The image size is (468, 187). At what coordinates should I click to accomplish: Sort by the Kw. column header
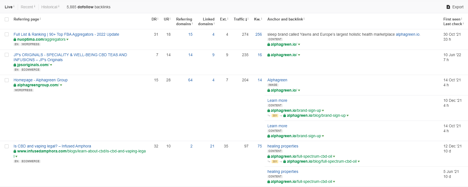point(257,19)
